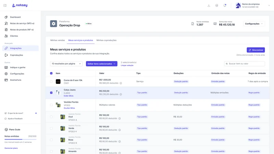Click the Assinatura card icon
Viewport: 274px width, 154px height.
(6, 80)
